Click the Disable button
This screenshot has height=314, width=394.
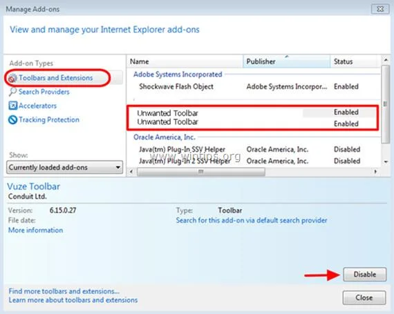364,274
